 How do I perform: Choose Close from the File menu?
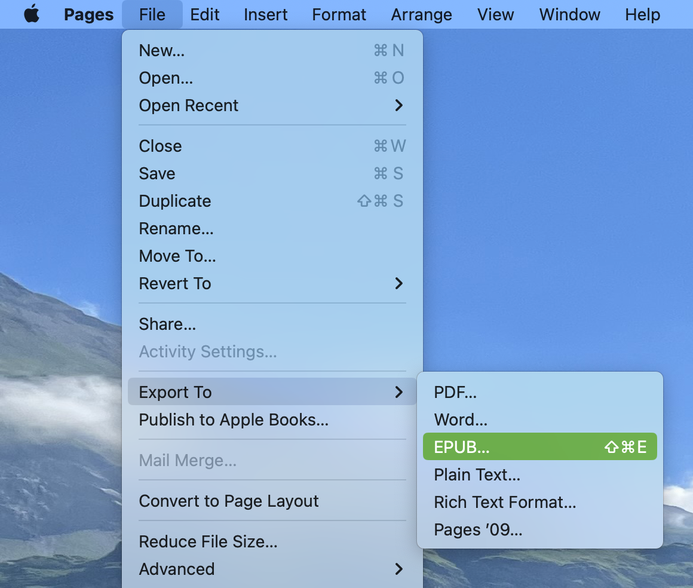[272, 146]
